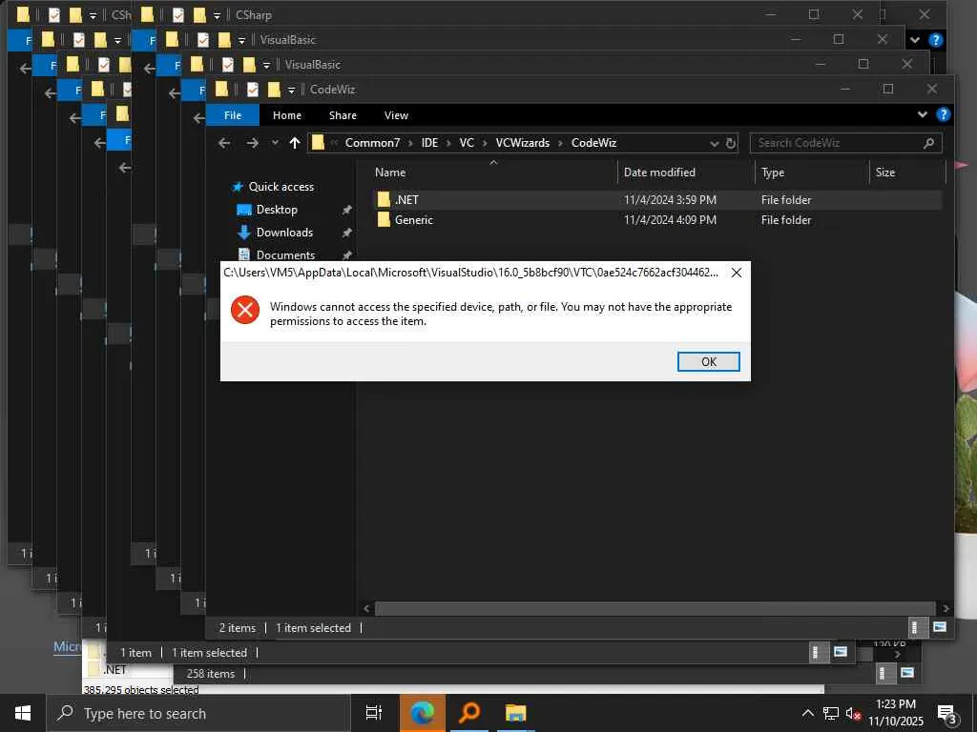Open the Start menu
This screenshot has height=732, width=977.
23,713
